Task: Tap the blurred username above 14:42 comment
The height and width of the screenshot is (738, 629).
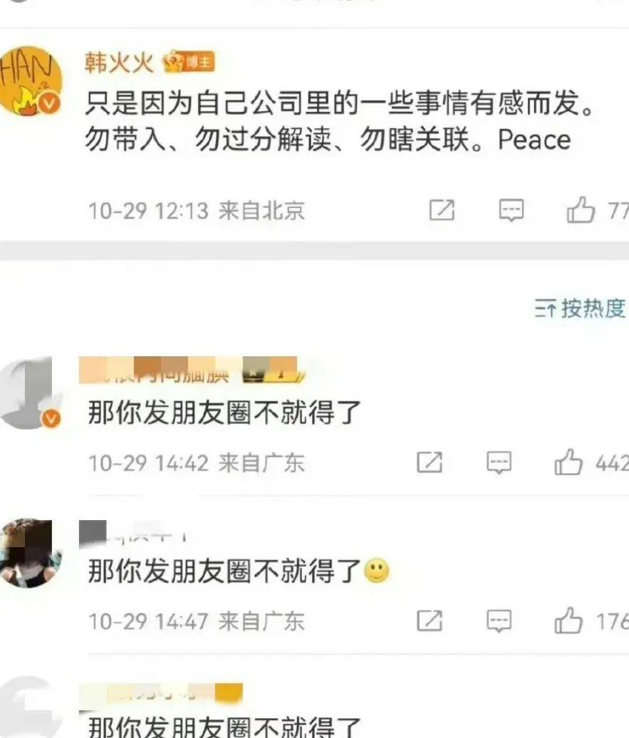Action: pyautogui.click(x=192, y=370)
